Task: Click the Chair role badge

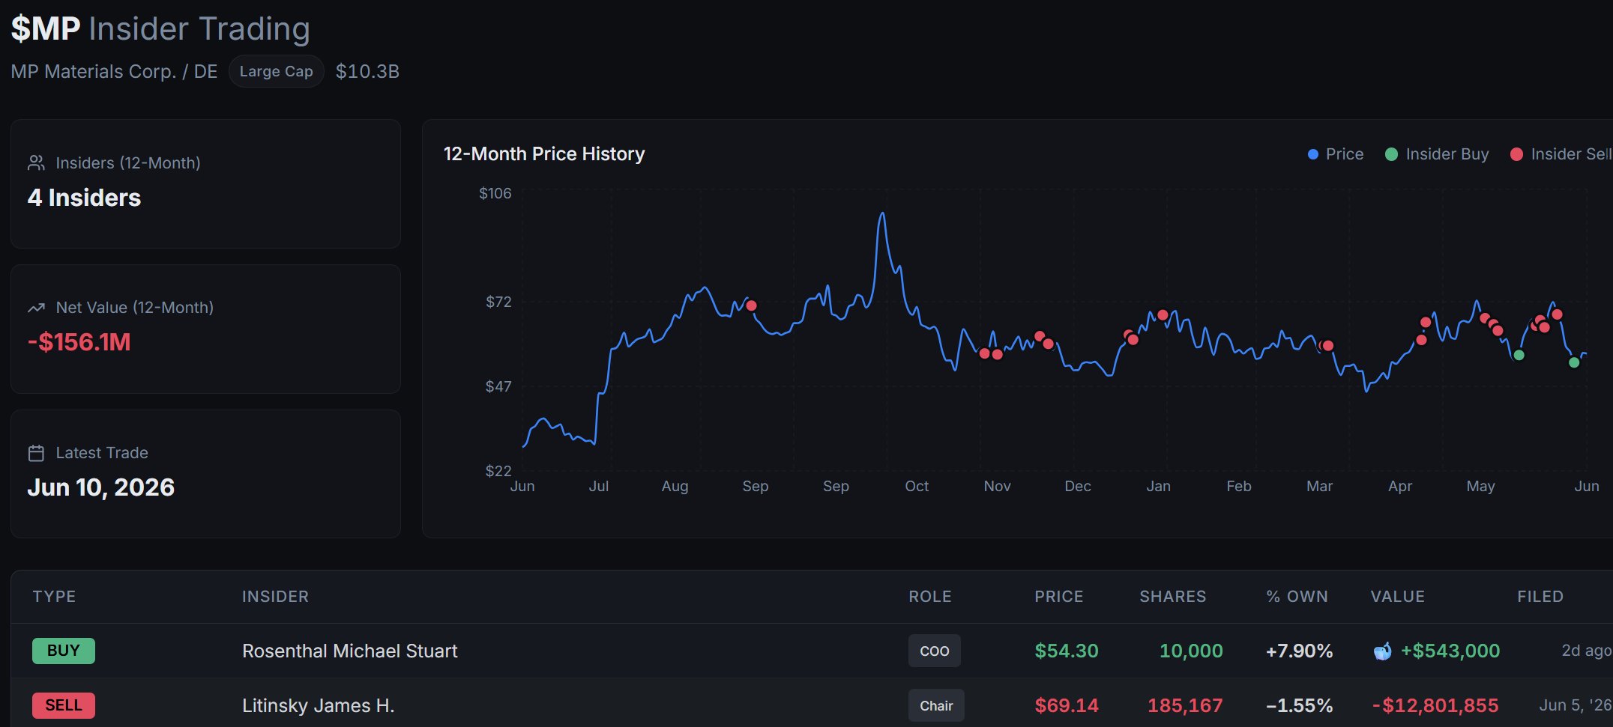Action: pyautogui.click(x=936, y=705)
